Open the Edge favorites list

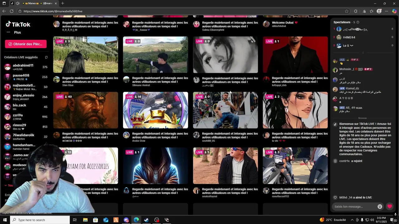click(x=372, y=11)
